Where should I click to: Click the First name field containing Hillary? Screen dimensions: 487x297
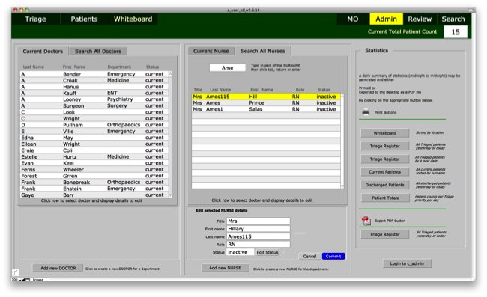pos(258,229)
